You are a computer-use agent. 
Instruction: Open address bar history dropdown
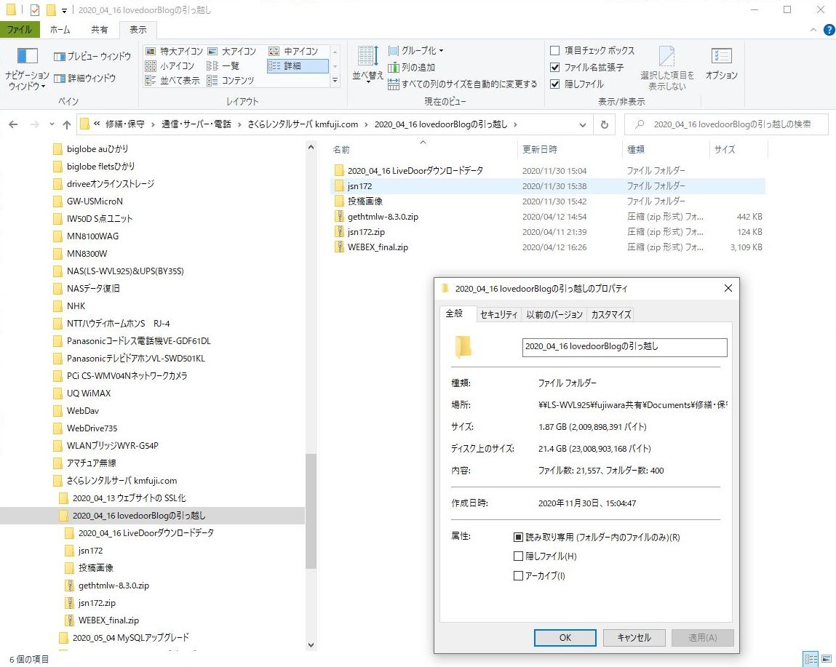tap(582, 125)
